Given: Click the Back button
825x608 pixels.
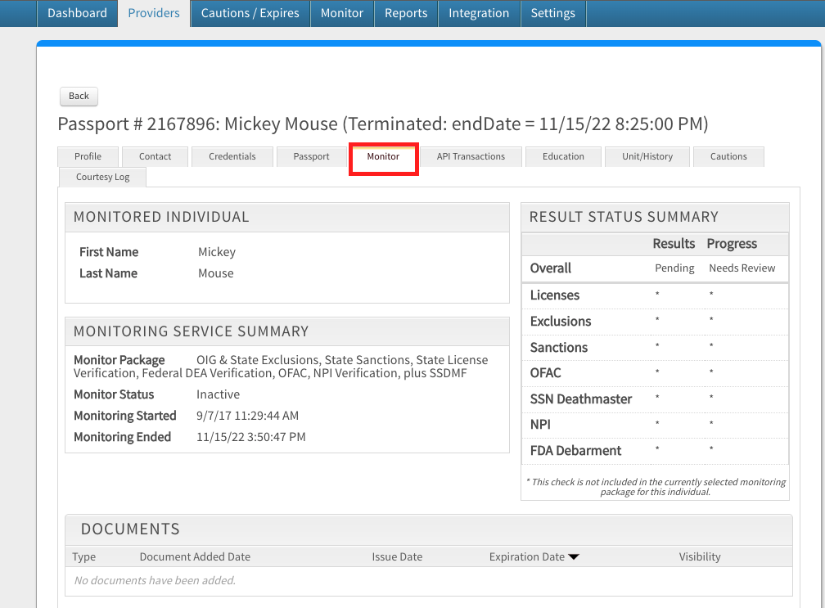Looking at the screenshot, I should click(79, 97).
